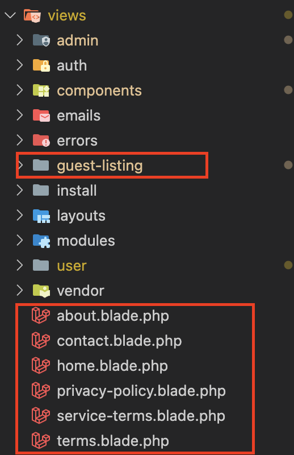Open the contact.blade.php file

click(x=119, y=341)
